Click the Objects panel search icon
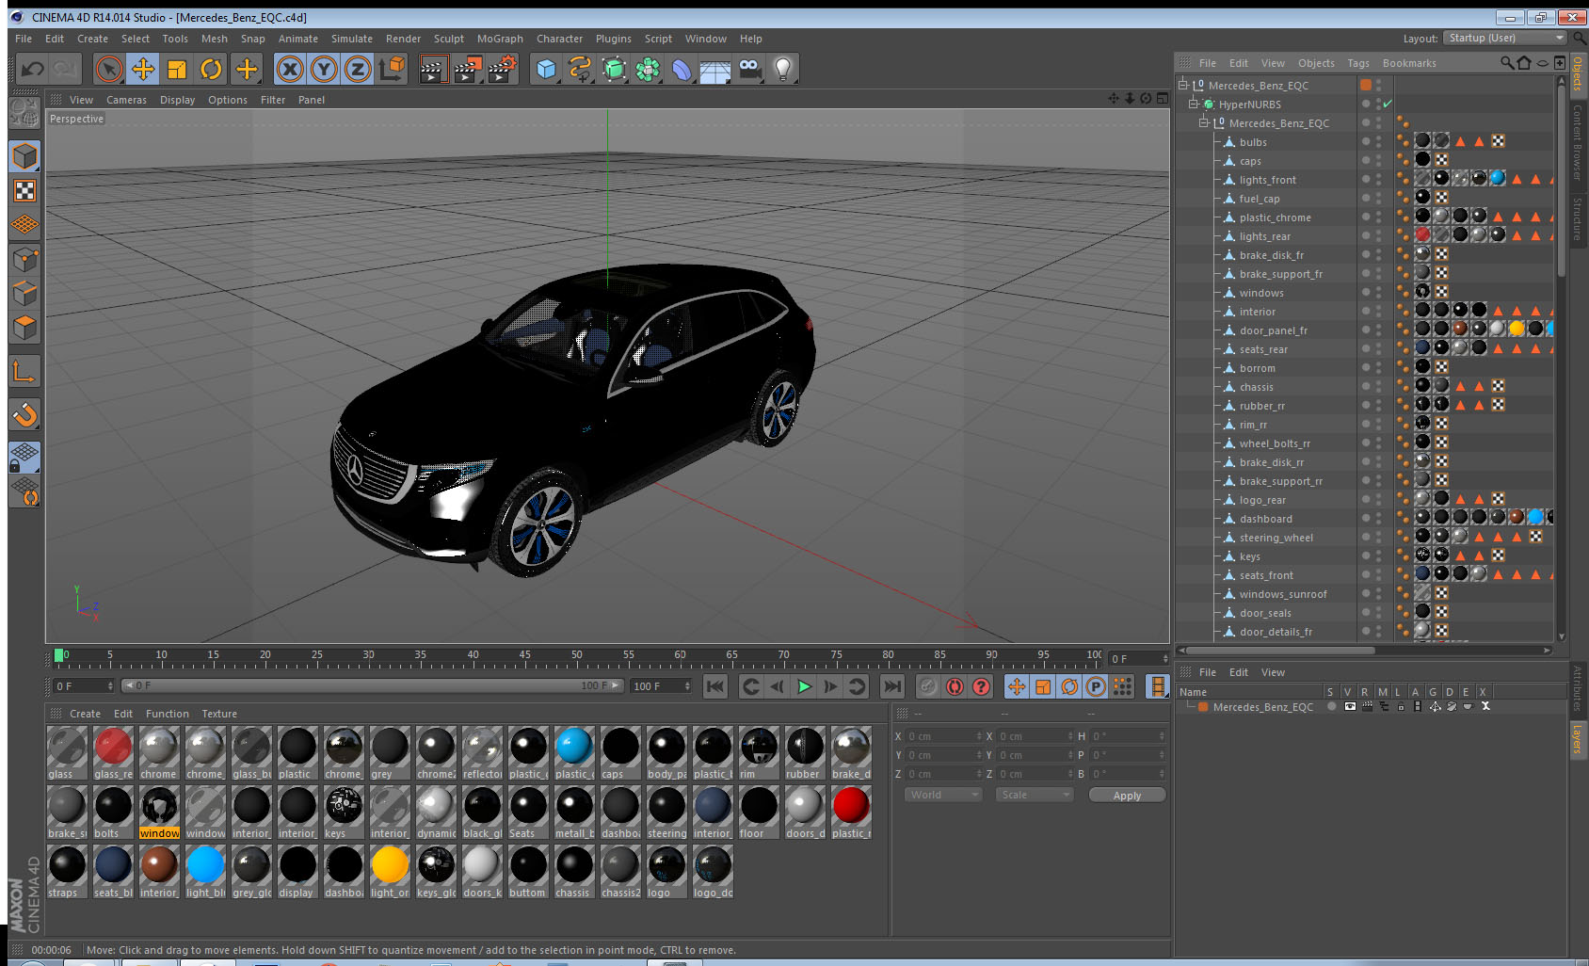 pos(1507,63)
